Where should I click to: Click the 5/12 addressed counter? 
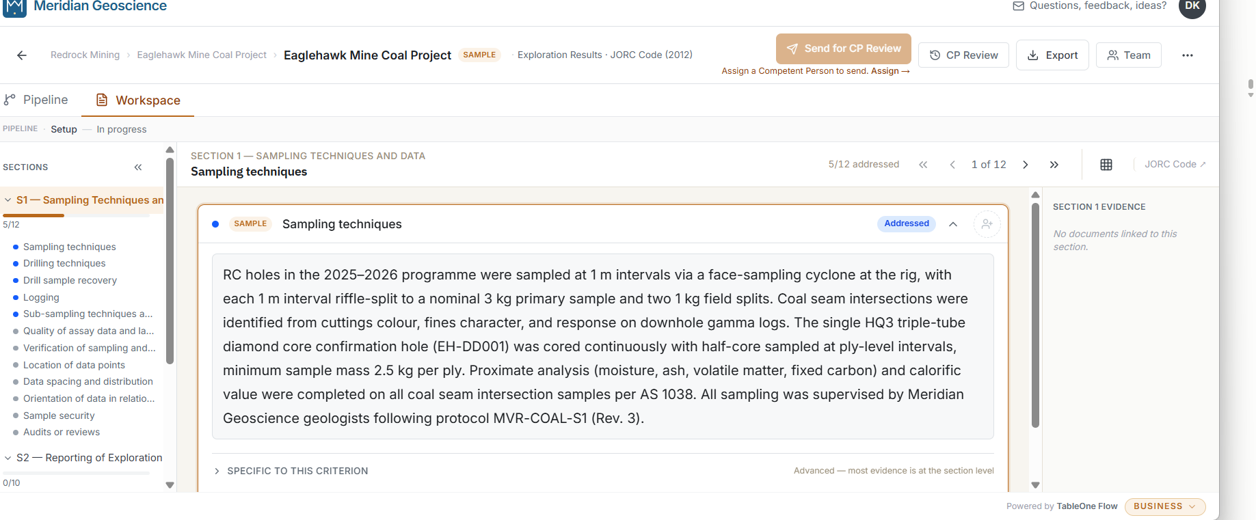(864, 164)
